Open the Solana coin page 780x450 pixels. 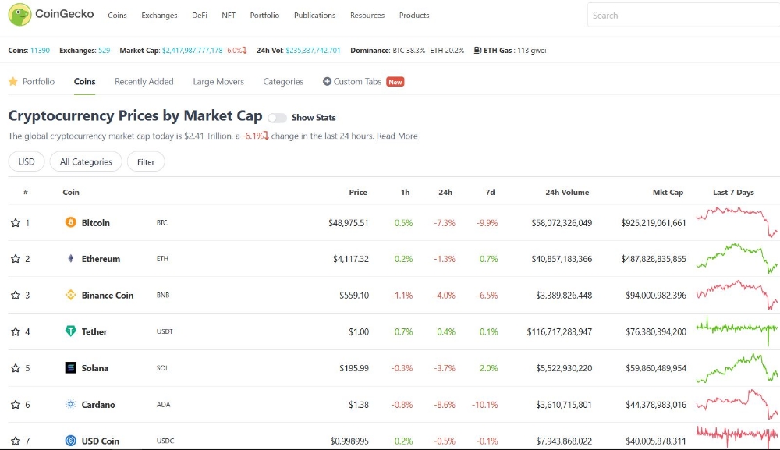pos(95,368)
